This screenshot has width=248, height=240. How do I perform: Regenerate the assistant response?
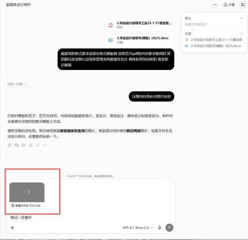[38, 145]
